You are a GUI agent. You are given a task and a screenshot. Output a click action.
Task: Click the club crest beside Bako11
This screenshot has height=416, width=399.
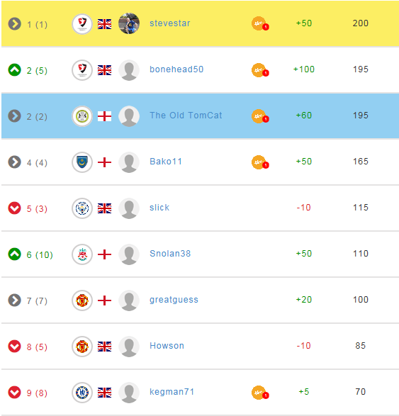coord(82,162)
